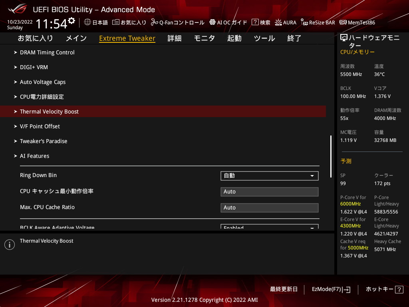409x307 pixels.
Task: Click 検索 search button
Action: (x=265, y=22)
